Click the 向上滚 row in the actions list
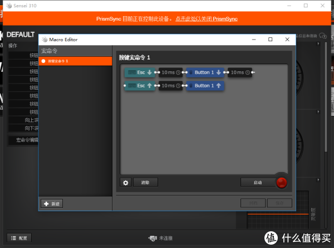The height and width of the screenshot is (248, 334). (x=23, y=120)
